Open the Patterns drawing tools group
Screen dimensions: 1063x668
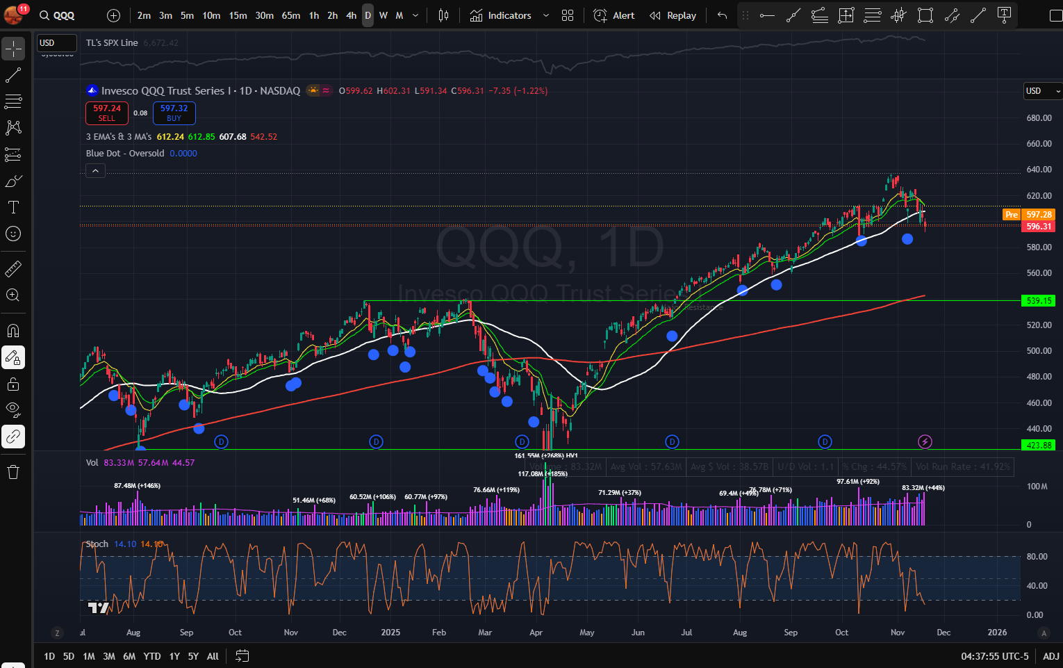[13, 128]
